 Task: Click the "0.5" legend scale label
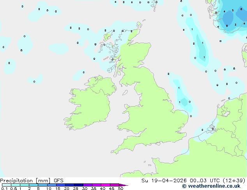tap(14, 188)
